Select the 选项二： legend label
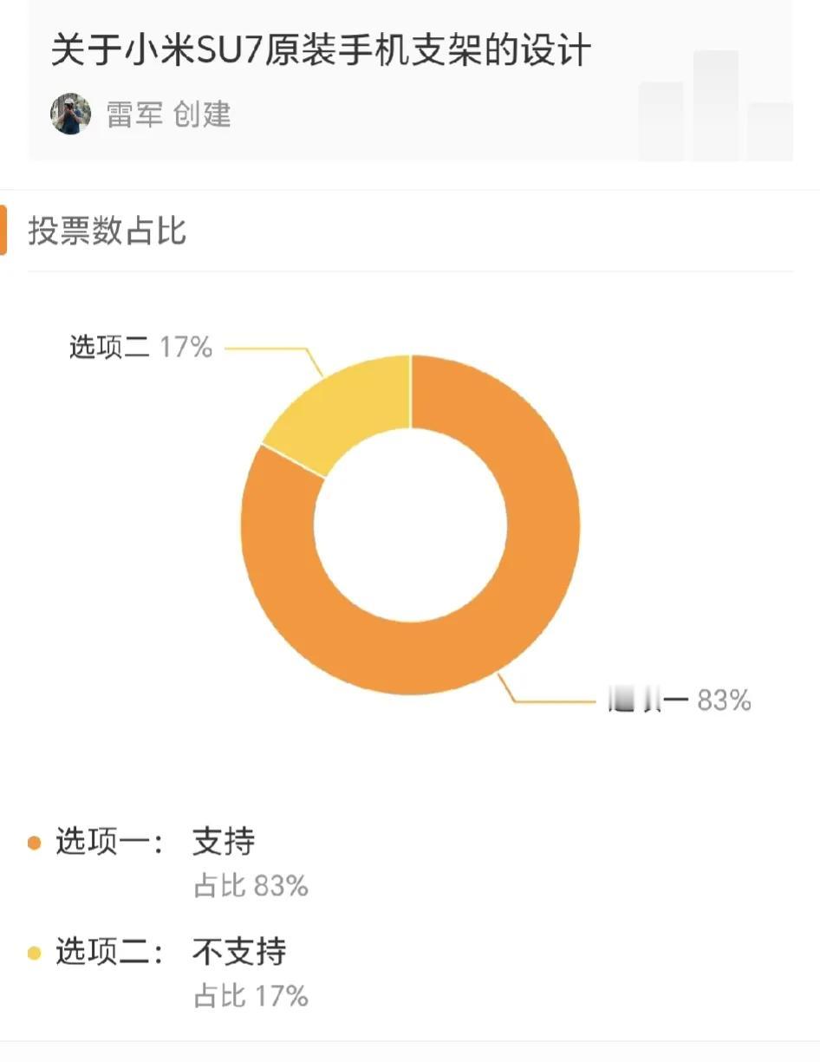This screenshot has height=1062, width=820. click(110, 953)
